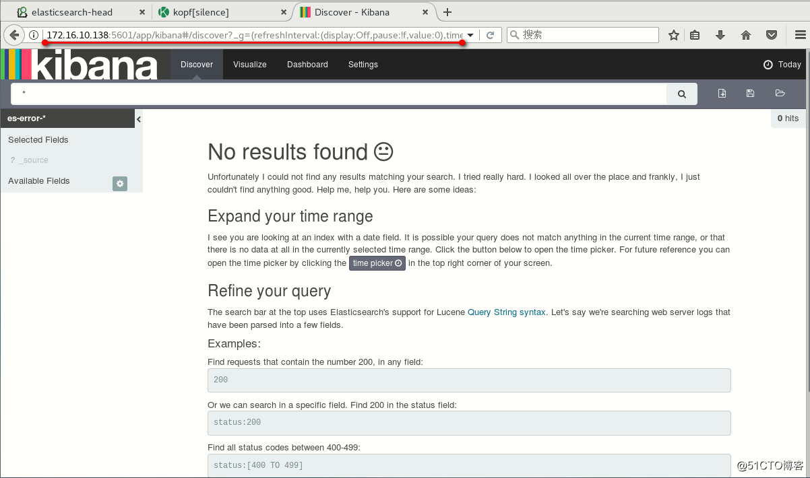Viewport: 810px width, 478px height.
Task: Bookmark this page with the star icon
Action: click(x=673, y=35)
